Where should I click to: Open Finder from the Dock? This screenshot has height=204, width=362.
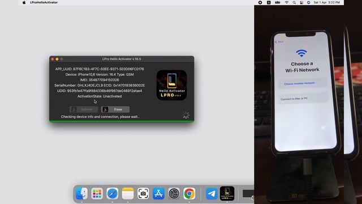(81, 193)
